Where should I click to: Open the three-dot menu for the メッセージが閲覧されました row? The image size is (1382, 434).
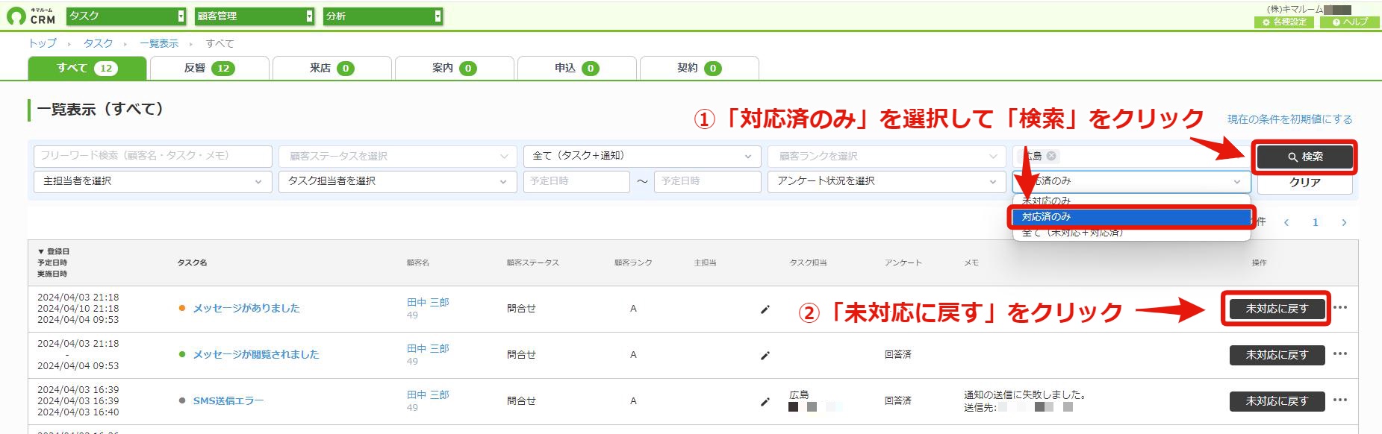tap(1340, 354)
